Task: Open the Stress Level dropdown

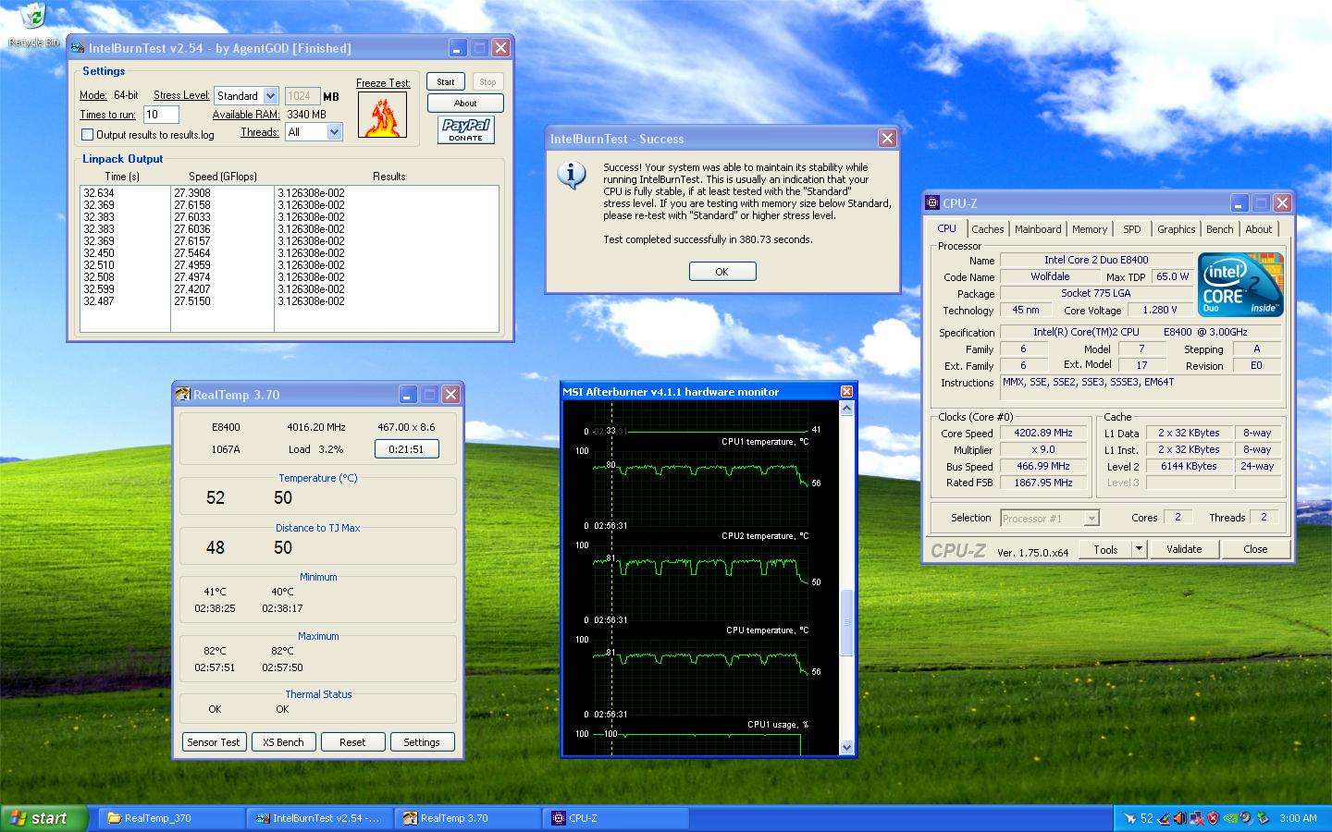Action: pos(270,96)
